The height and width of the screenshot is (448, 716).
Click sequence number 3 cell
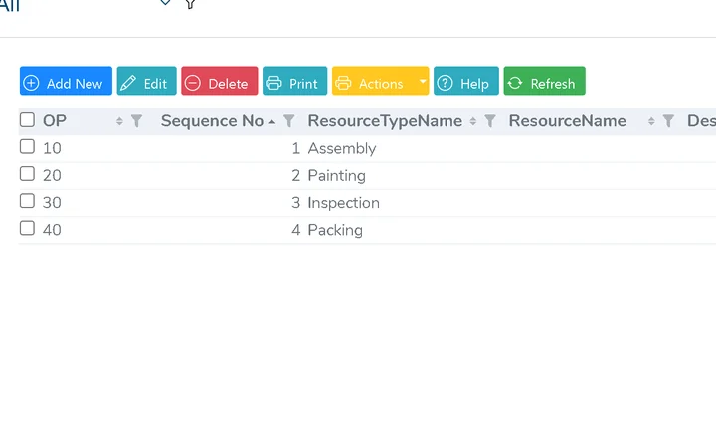296,202
